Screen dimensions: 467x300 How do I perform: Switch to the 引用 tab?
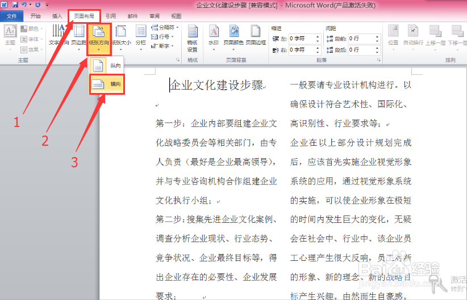pos(111,16)
